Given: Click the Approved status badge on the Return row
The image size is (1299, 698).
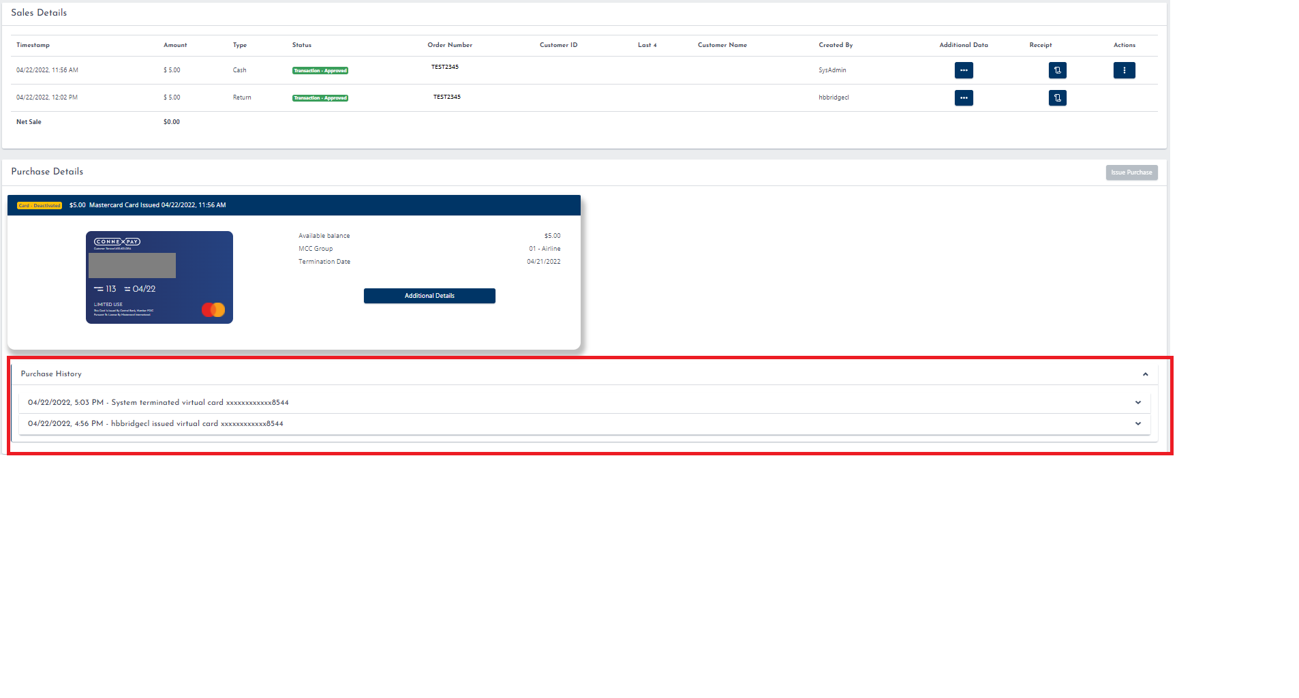Looking at the screenshot, I should tap(320, 98).
